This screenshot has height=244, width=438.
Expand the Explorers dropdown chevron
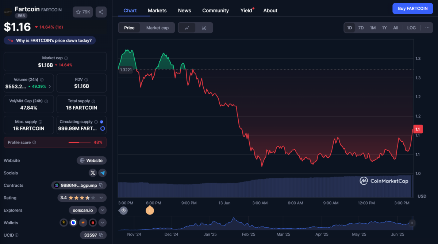click(103, 210)
